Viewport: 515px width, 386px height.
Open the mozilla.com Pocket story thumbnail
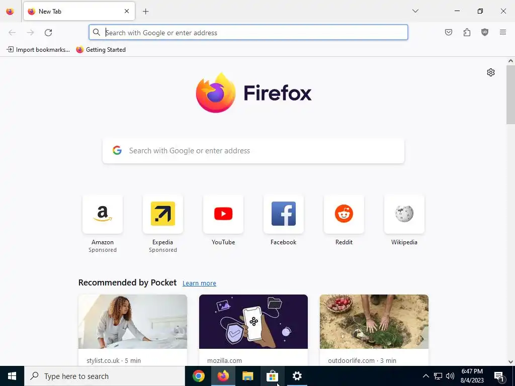pos(253,322)
